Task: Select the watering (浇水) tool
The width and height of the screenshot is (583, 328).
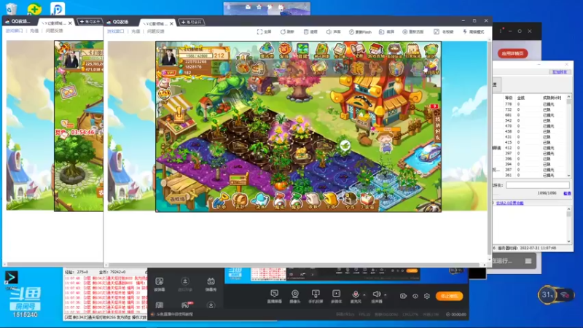Action: [259, 201]
